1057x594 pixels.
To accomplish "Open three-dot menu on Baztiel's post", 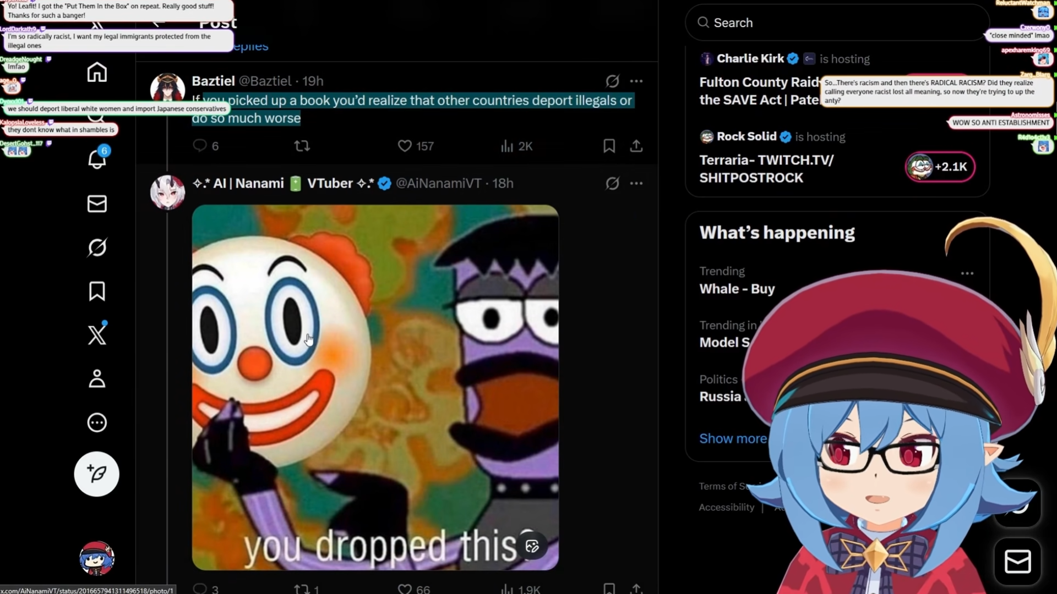I will [x=636, y=81].
